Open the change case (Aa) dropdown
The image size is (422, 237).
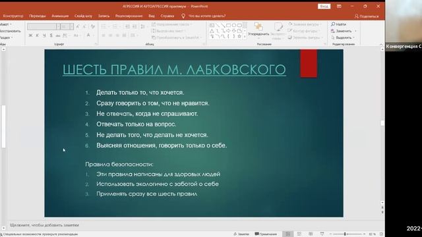coord(76,36)
